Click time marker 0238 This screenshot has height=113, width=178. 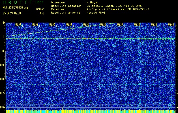coord(137,25)
